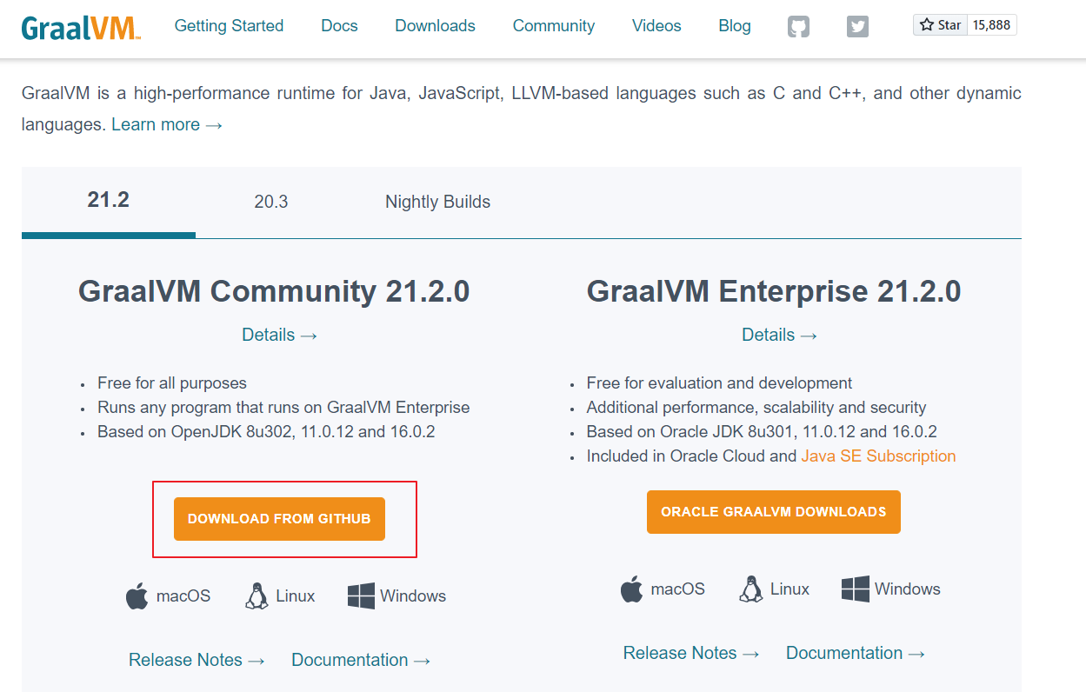Click the GitHub Star button
The image size is (1086, 692).
940,25
